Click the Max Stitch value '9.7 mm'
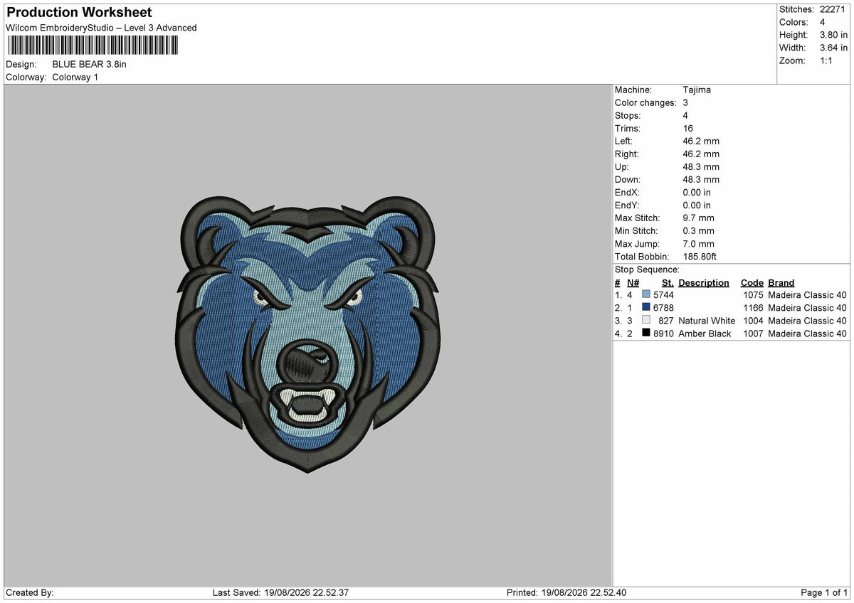 click(x=698, y=218)
